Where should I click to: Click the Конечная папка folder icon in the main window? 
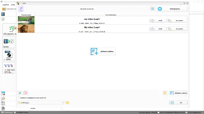click(x=4, y=9)
